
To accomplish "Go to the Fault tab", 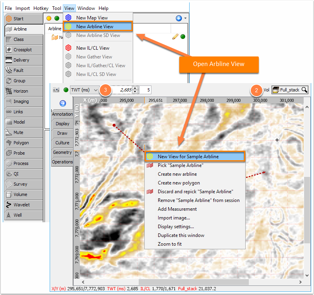I will tap(23, 70).
